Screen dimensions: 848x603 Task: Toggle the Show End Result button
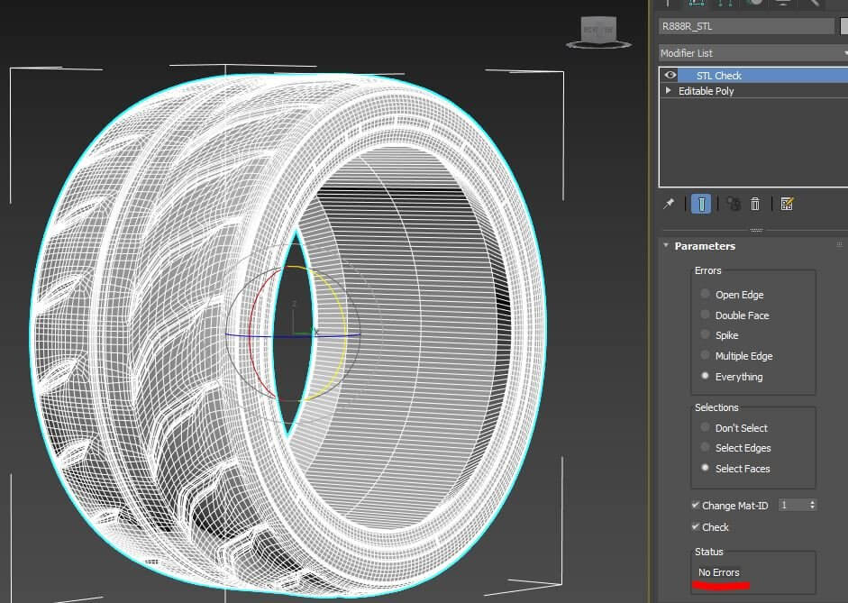point(701,204)
